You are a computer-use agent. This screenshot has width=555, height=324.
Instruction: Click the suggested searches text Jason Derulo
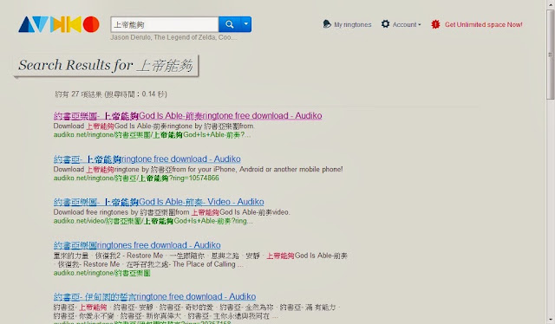coord(131,37)
